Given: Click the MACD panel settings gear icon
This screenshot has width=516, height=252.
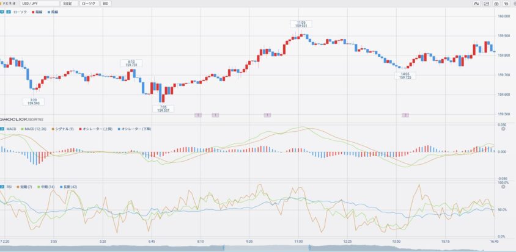Looking at the screenshot, I should (x=503, y=129).
